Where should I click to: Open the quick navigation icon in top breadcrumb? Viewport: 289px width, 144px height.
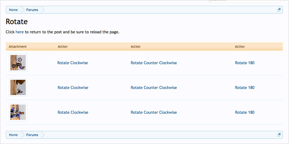click(x=279, y=10)
